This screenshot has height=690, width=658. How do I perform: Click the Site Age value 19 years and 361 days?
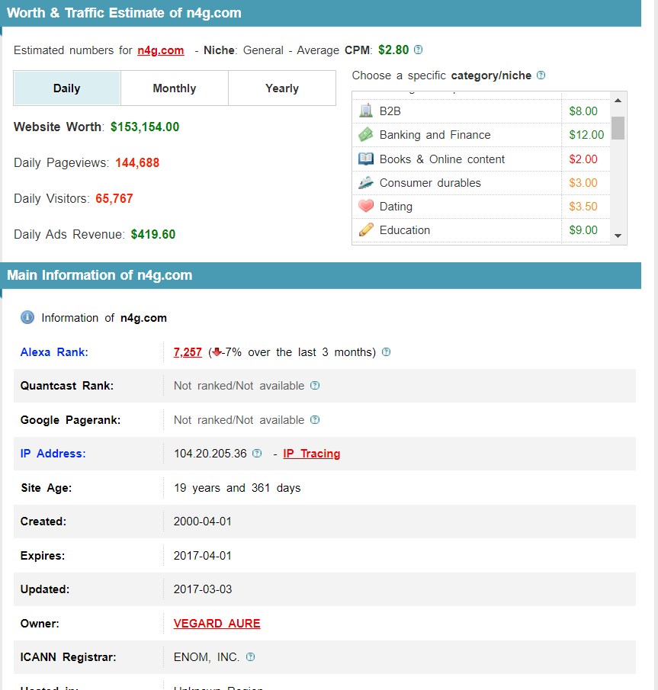[x=237, y=488]
